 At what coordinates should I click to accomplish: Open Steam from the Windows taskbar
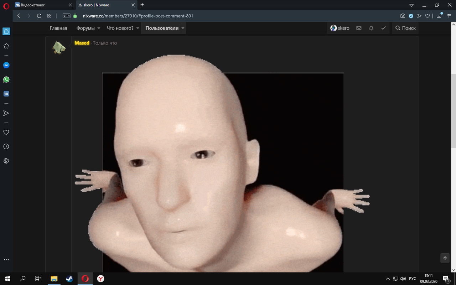(69, 279)
